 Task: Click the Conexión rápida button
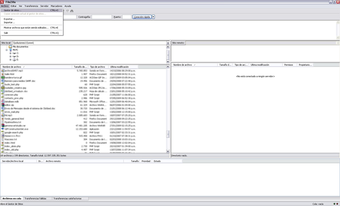[142, 17]
